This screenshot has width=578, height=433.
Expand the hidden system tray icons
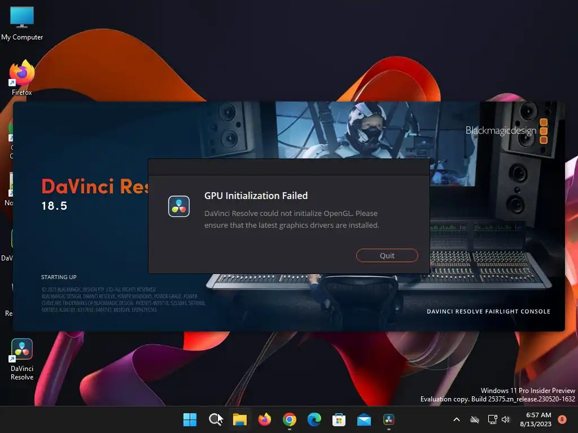(x=456, y=419)
